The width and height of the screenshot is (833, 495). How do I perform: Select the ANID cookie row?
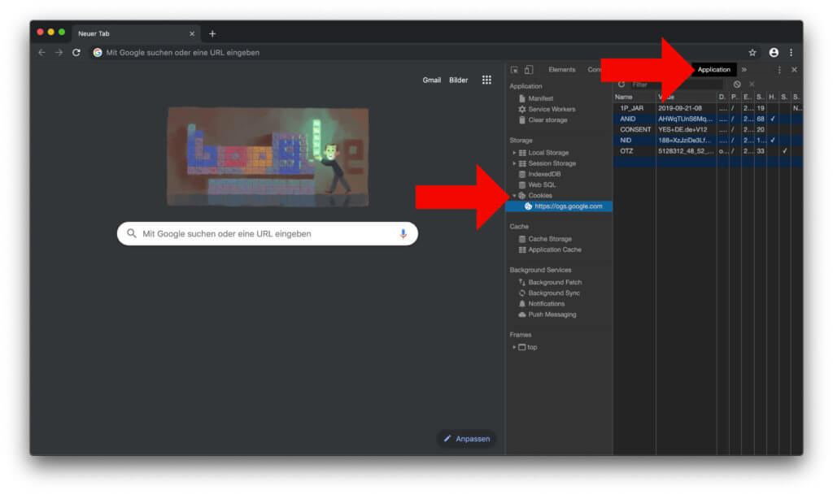707,119
